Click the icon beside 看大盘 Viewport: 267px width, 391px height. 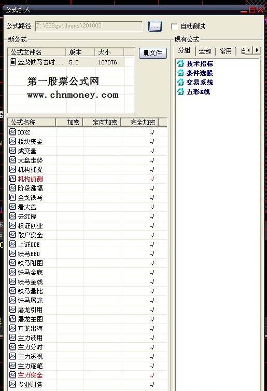coord(12,207)
